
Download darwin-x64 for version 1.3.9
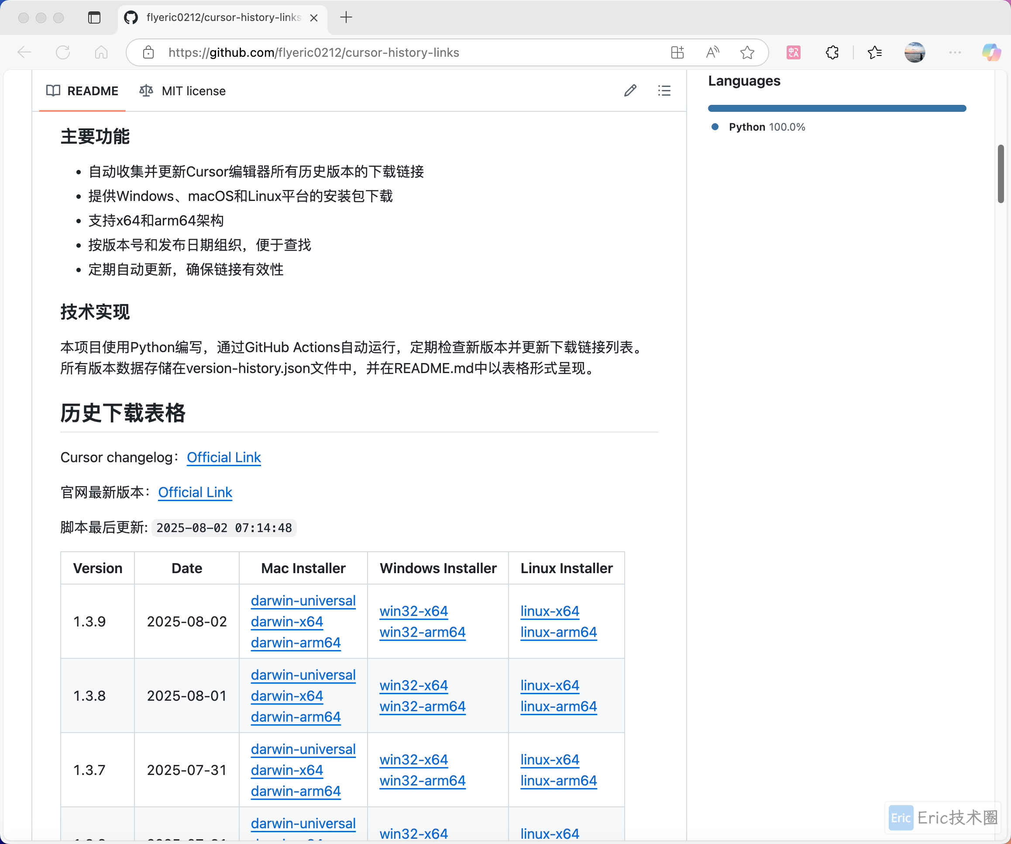(287, 622)
